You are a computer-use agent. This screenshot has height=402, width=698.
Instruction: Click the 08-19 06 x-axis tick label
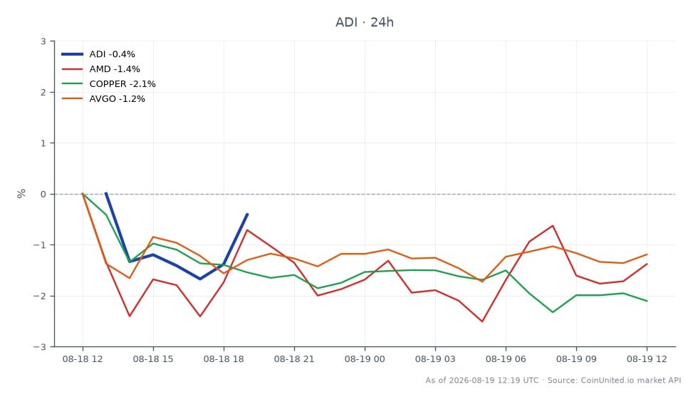click(x=506, y=359)
